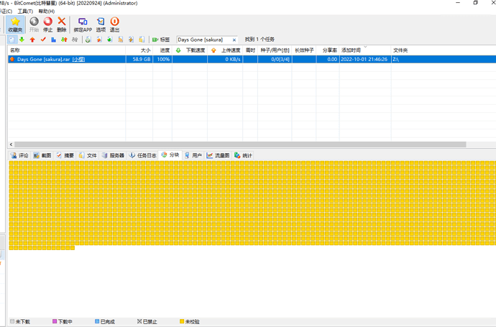Switch to the 截图 screenshots tab
Screen dimensions: 496x327
[42, 155]
